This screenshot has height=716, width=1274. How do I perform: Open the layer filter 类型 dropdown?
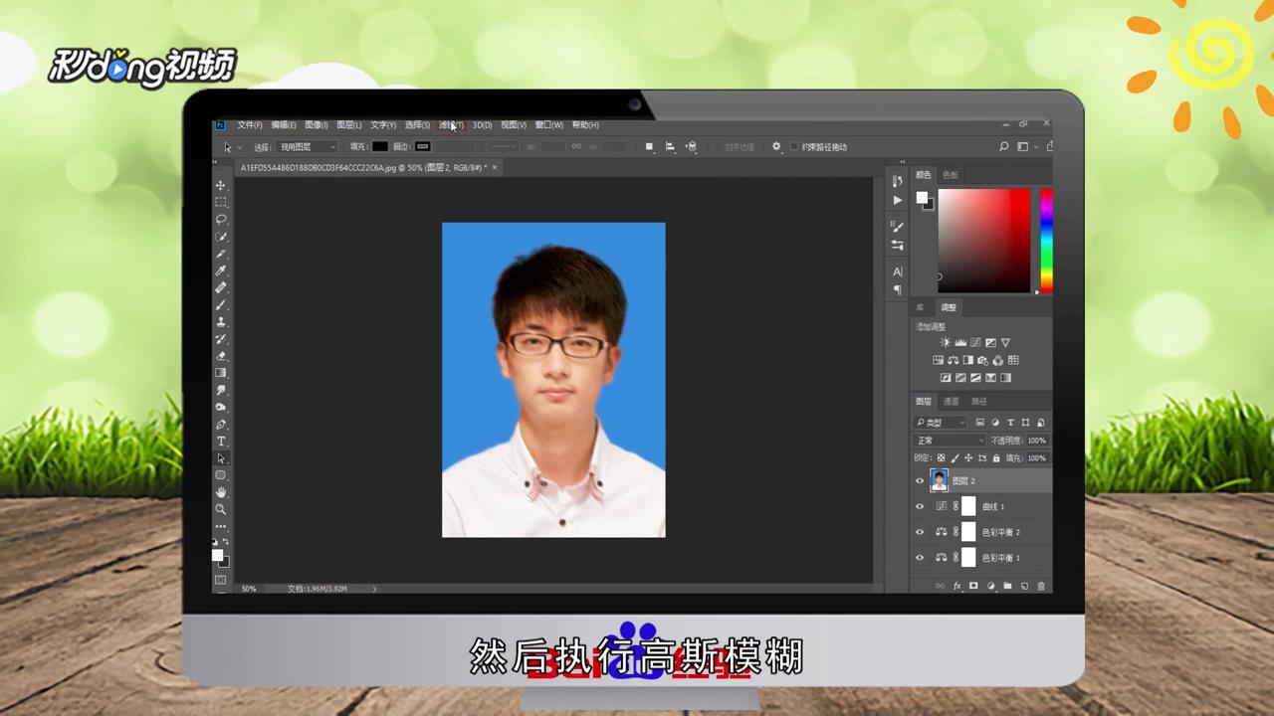point(942,423)
